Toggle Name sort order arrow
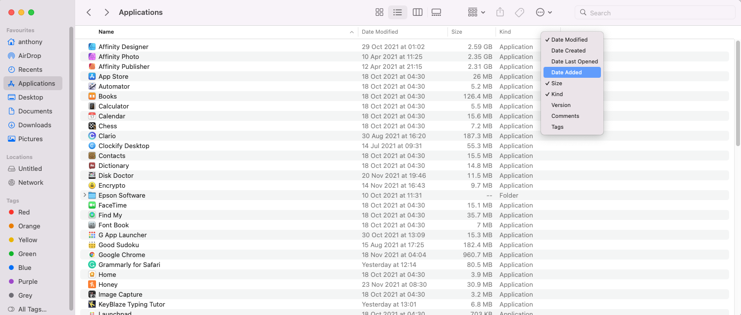 tap(351, 32)
